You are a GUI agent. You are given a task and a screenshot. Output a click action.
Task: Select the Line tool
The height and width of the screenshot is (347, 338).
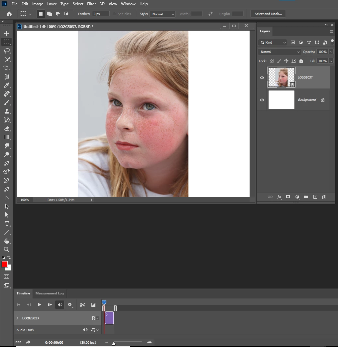click(7, 232)
